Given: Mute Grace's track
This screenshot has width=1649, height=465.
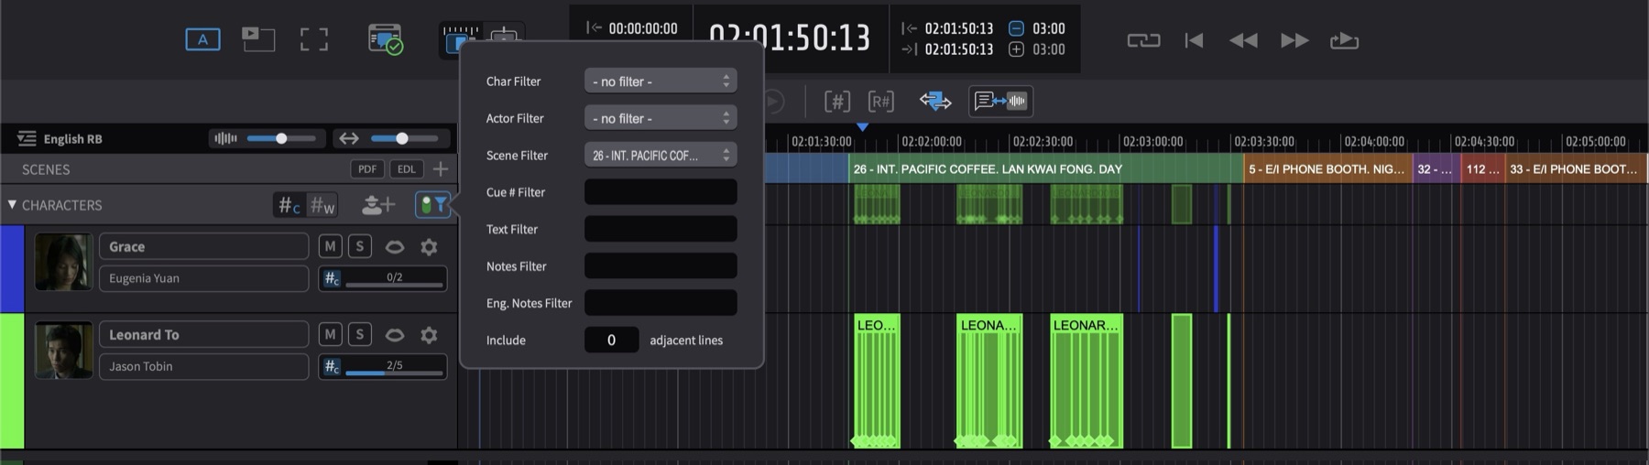Looking at the screenshot, I should coord(330,246).
